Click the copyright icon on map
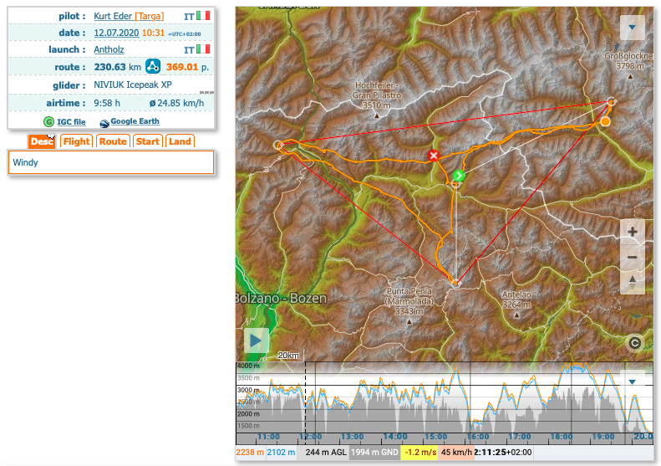Screen dimensions: 661x466 [x=635, y=342]
